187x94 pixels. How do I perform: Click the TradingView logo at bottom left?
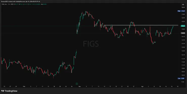click(x=9, y=91)
